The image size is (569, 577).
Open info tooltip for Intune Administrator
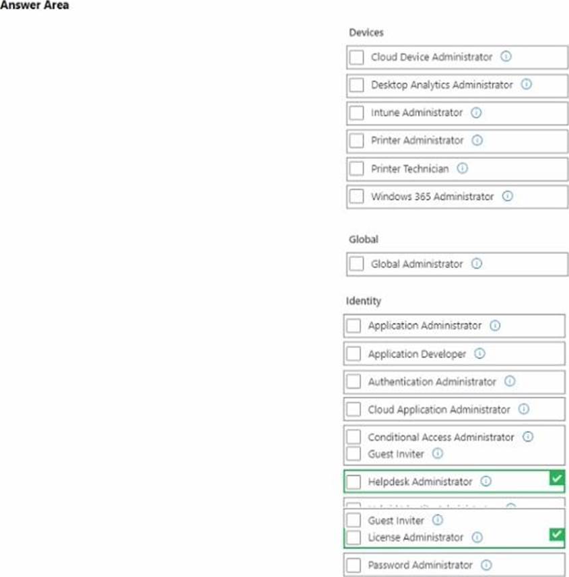pyautogui.click(x=476, y=113)
